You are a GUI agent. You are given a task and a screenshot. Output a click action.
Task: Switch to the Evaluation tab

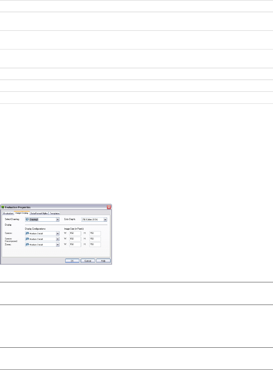(8, 213)
